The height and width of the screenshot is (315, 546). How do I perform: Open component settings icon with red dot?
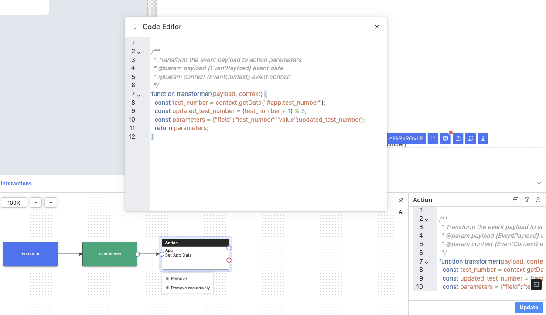445,139
